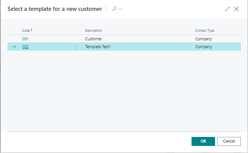
Task: Confirm selection with the OK button
Action: pos(203,141)
